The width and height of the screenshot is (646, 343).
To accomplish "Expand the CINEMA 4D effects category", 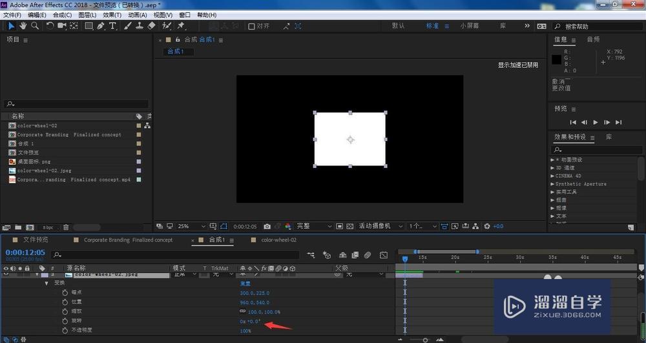I will [x=552, y=176].
